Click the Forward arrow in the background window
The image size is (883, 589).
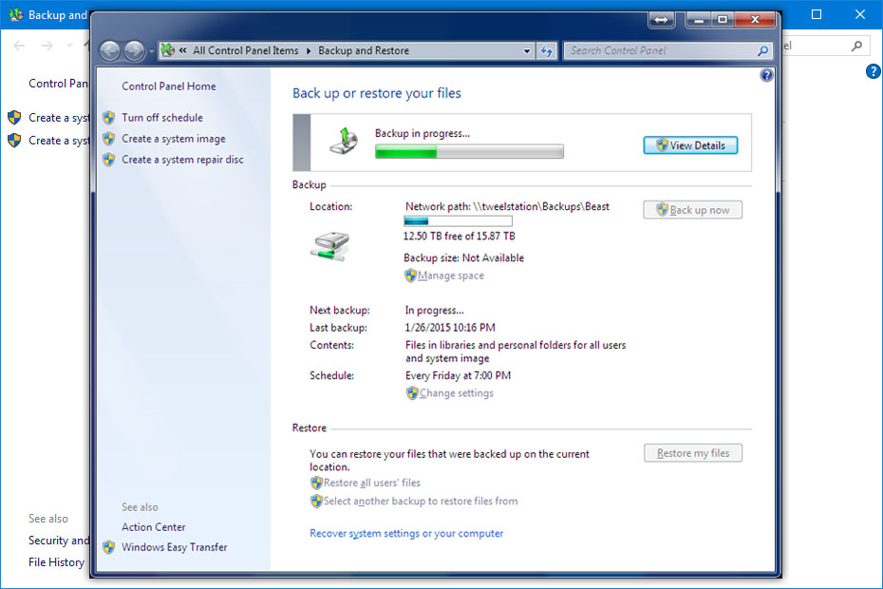pos(47,46)
